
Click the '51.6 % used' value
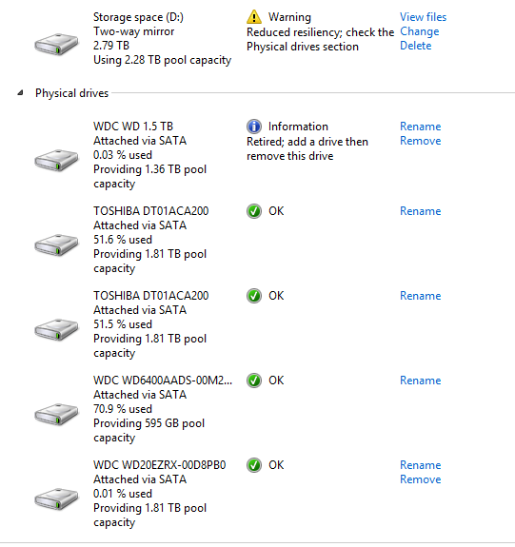click(x=123, y=240)
